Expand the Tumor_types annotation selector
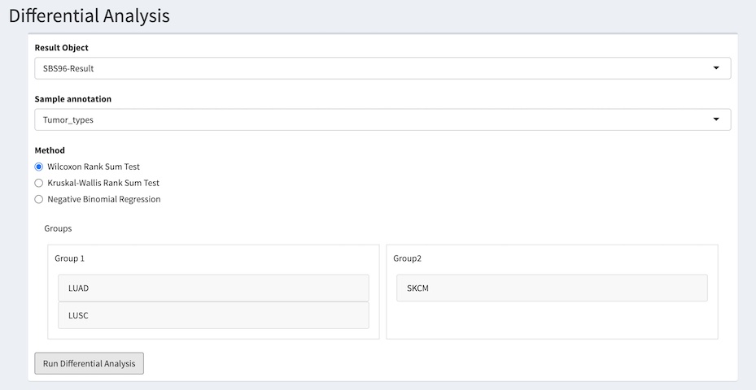Screen dimensions: 756x390 tap(374, 119)
